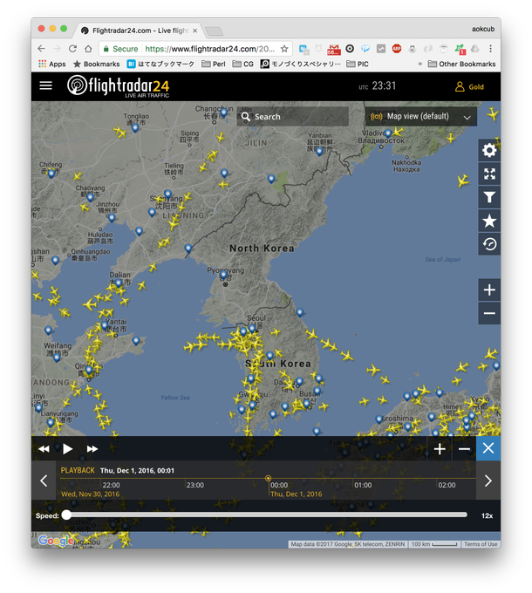Move timeline to later time
The width and height of the screenshot is (532, 593).
point(488,481)
